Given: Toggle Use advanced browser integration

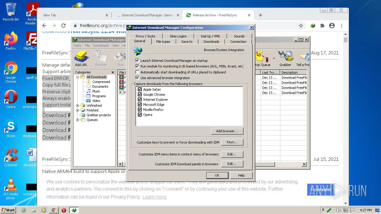Looking at the screenshot, I should coord(137,78).
